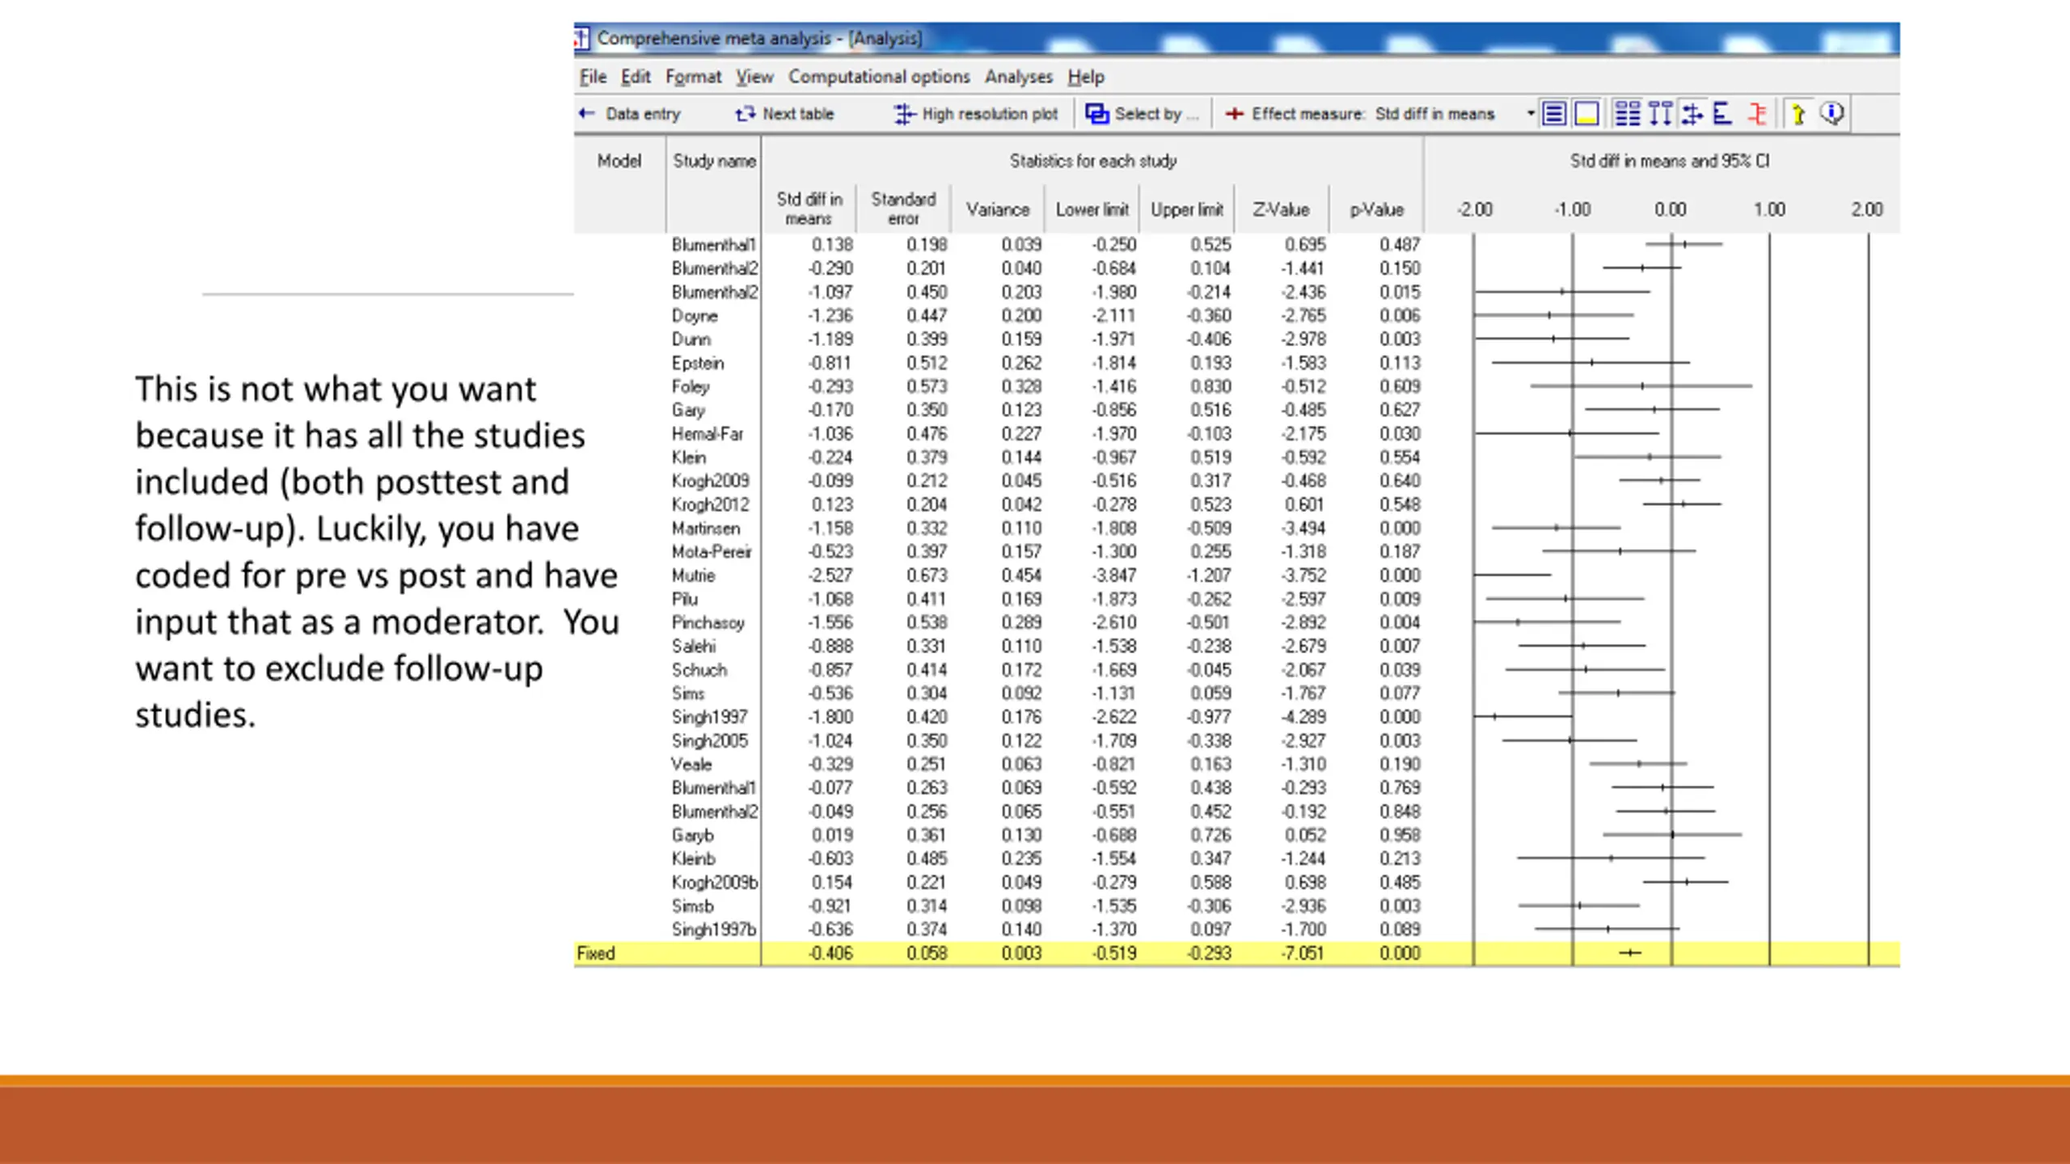Click the blue sigma-style E icon
2070x1164 pixels.
pyautogui.click(x=1721, y=114)
